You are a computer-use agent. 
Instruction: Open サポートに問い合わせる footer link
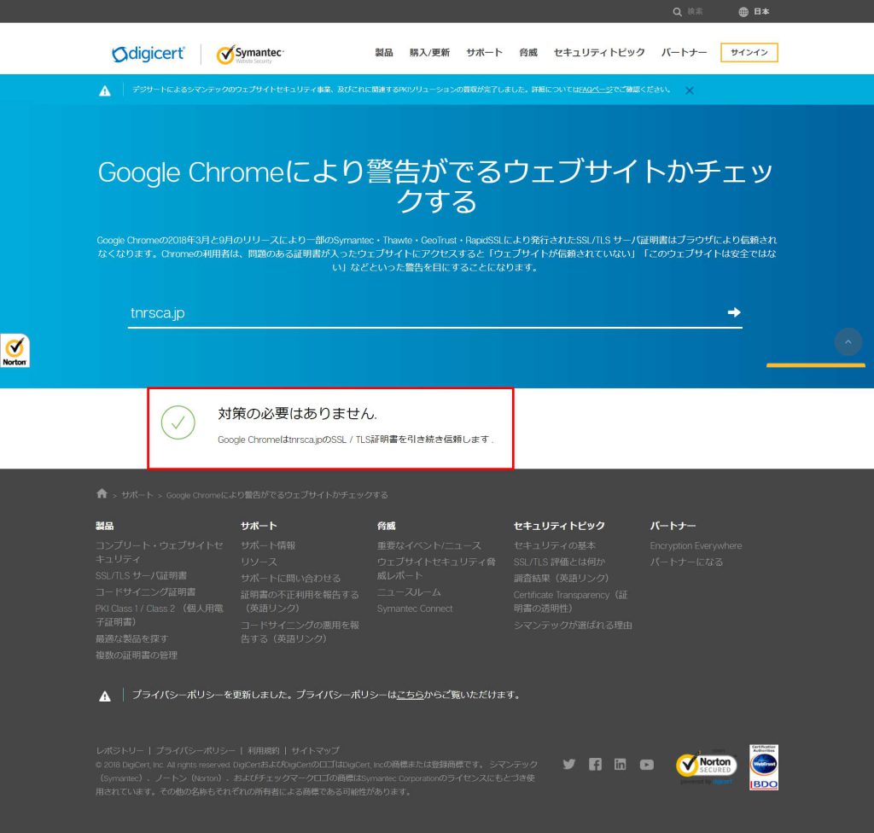290,578
